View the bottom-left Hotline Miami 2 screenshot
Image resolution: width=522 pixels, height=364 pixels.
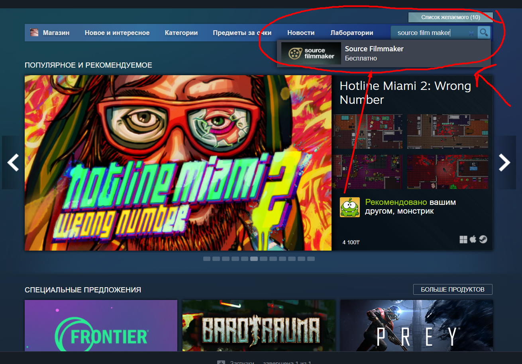(367, 172)
